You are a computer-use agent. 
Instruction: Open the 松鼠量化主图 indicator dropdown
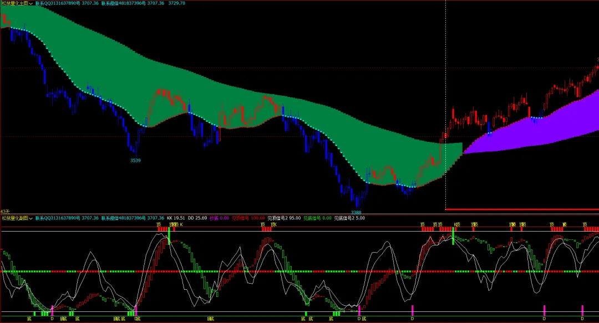[17, 3]
